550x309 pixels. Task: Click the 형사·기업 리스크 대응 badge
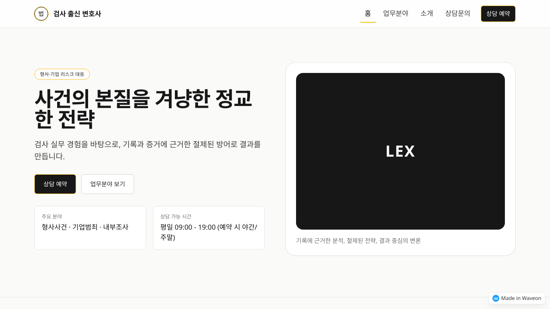pyautogui.click(x=62, y=74)
